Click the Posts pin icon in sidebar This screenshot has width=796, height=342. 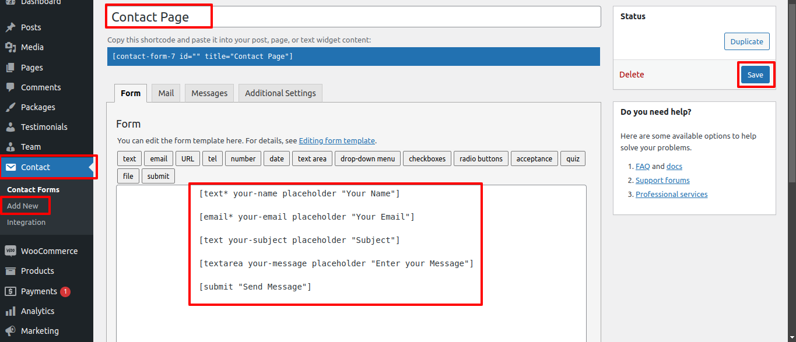click(10, 27)
